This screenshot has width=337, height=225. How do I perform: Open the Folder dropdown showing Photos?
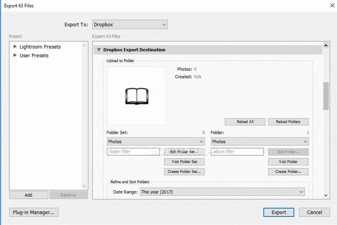click(259, 141)
